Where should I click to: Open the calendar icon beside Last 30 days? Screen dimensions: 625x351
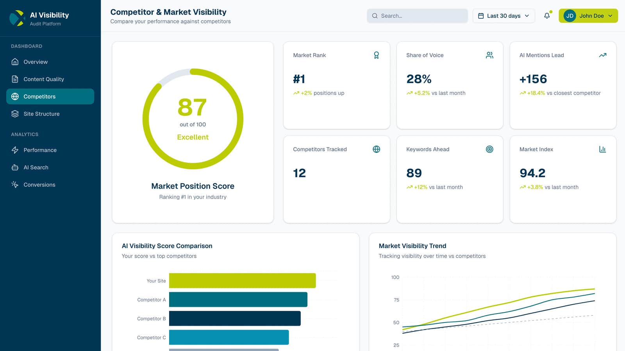(x=481, y=16)
